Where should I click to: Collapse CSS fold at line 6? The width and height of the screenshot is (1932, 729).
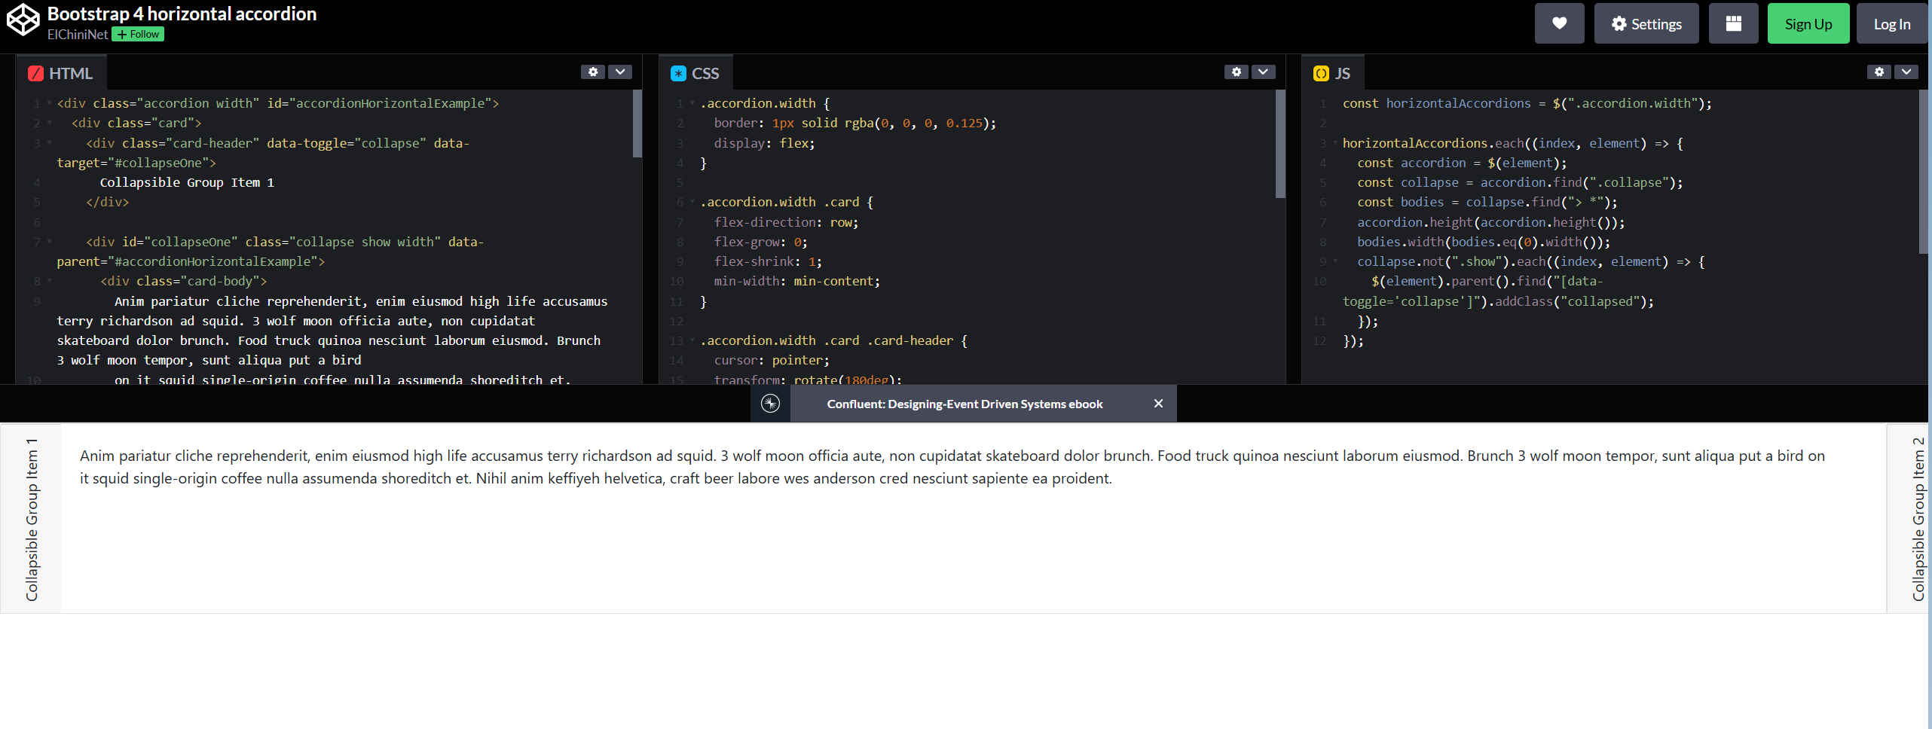(x=692, y=202)
